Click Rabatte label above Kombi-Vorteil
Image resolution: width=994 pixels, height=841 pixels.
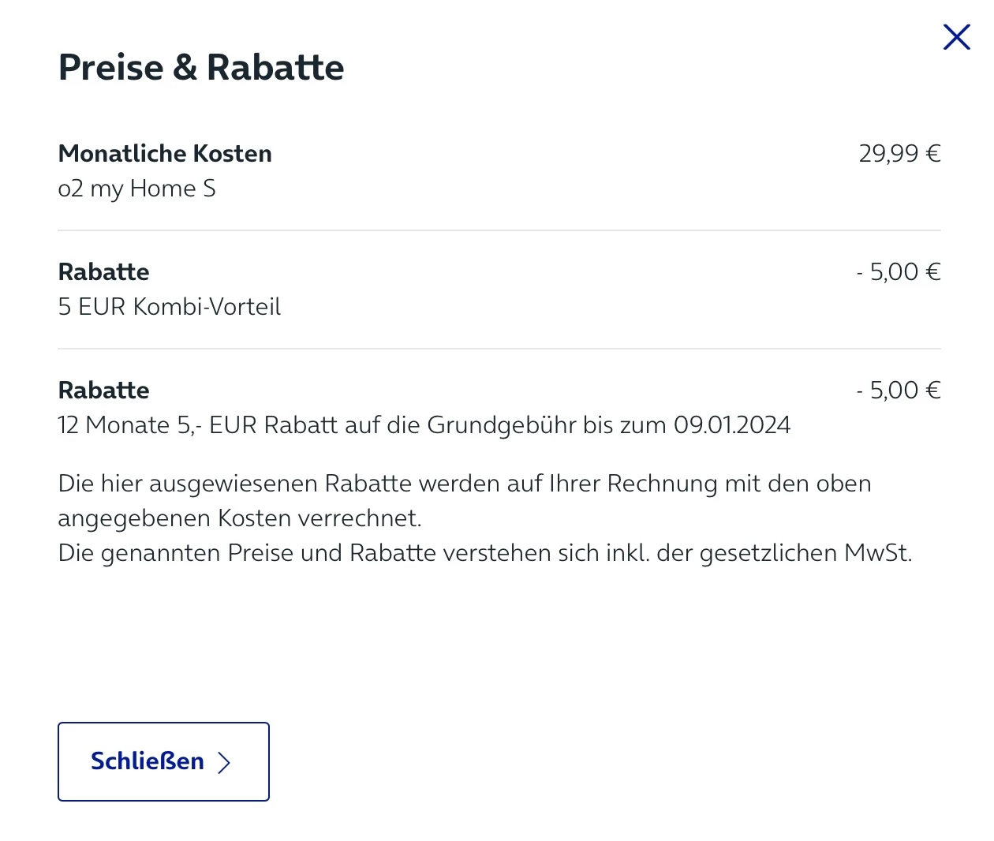pyautogui.click(x=103, y=271)
